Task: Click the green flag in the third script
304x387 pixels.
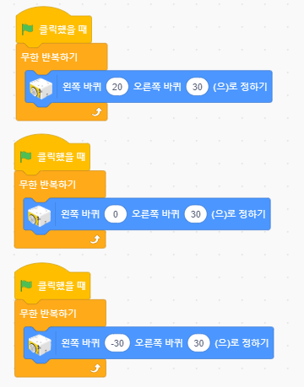Action: tap(26, 286)
